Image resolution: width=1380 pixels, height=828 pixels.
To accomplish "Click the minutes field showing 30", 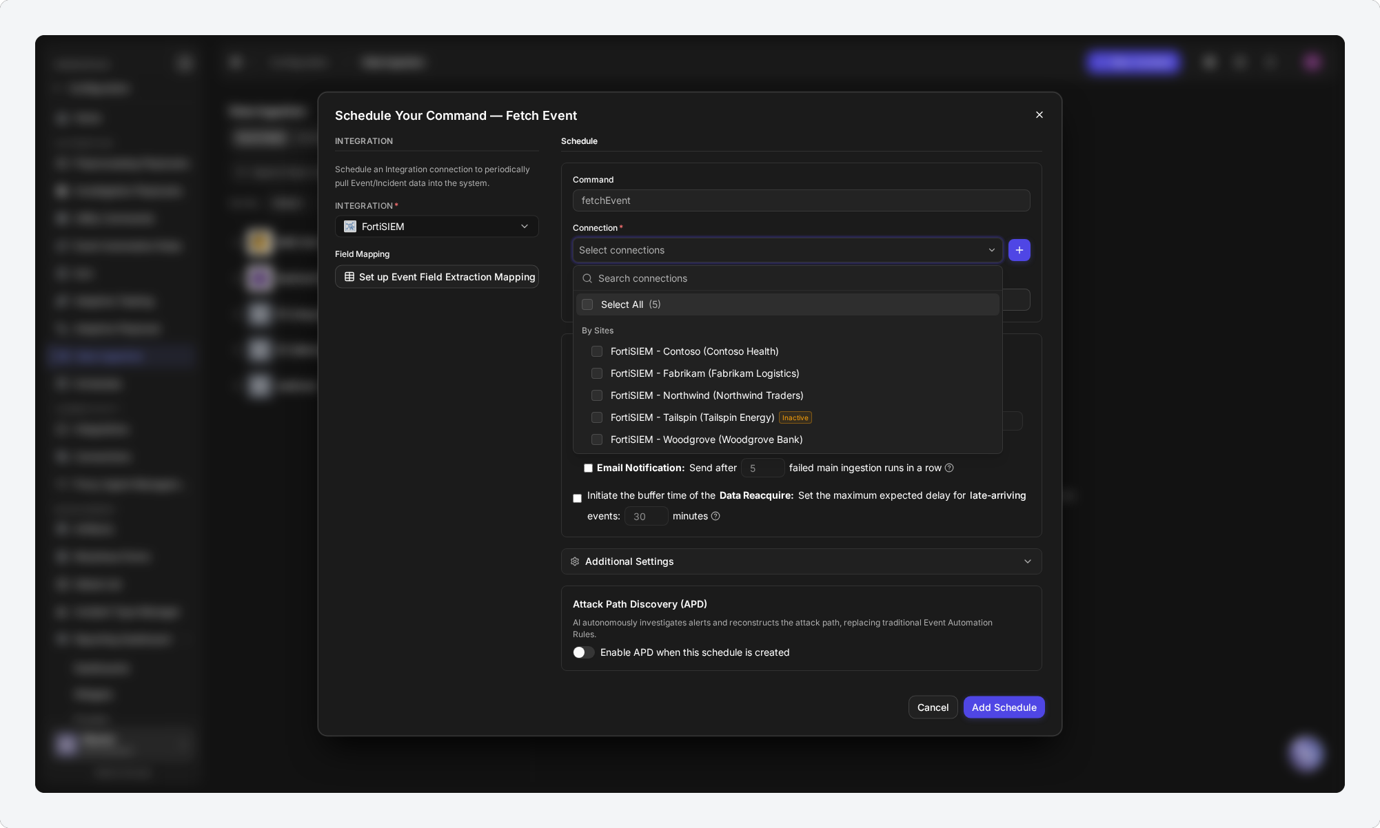I will pyautogui.click(x=646, y=516).
